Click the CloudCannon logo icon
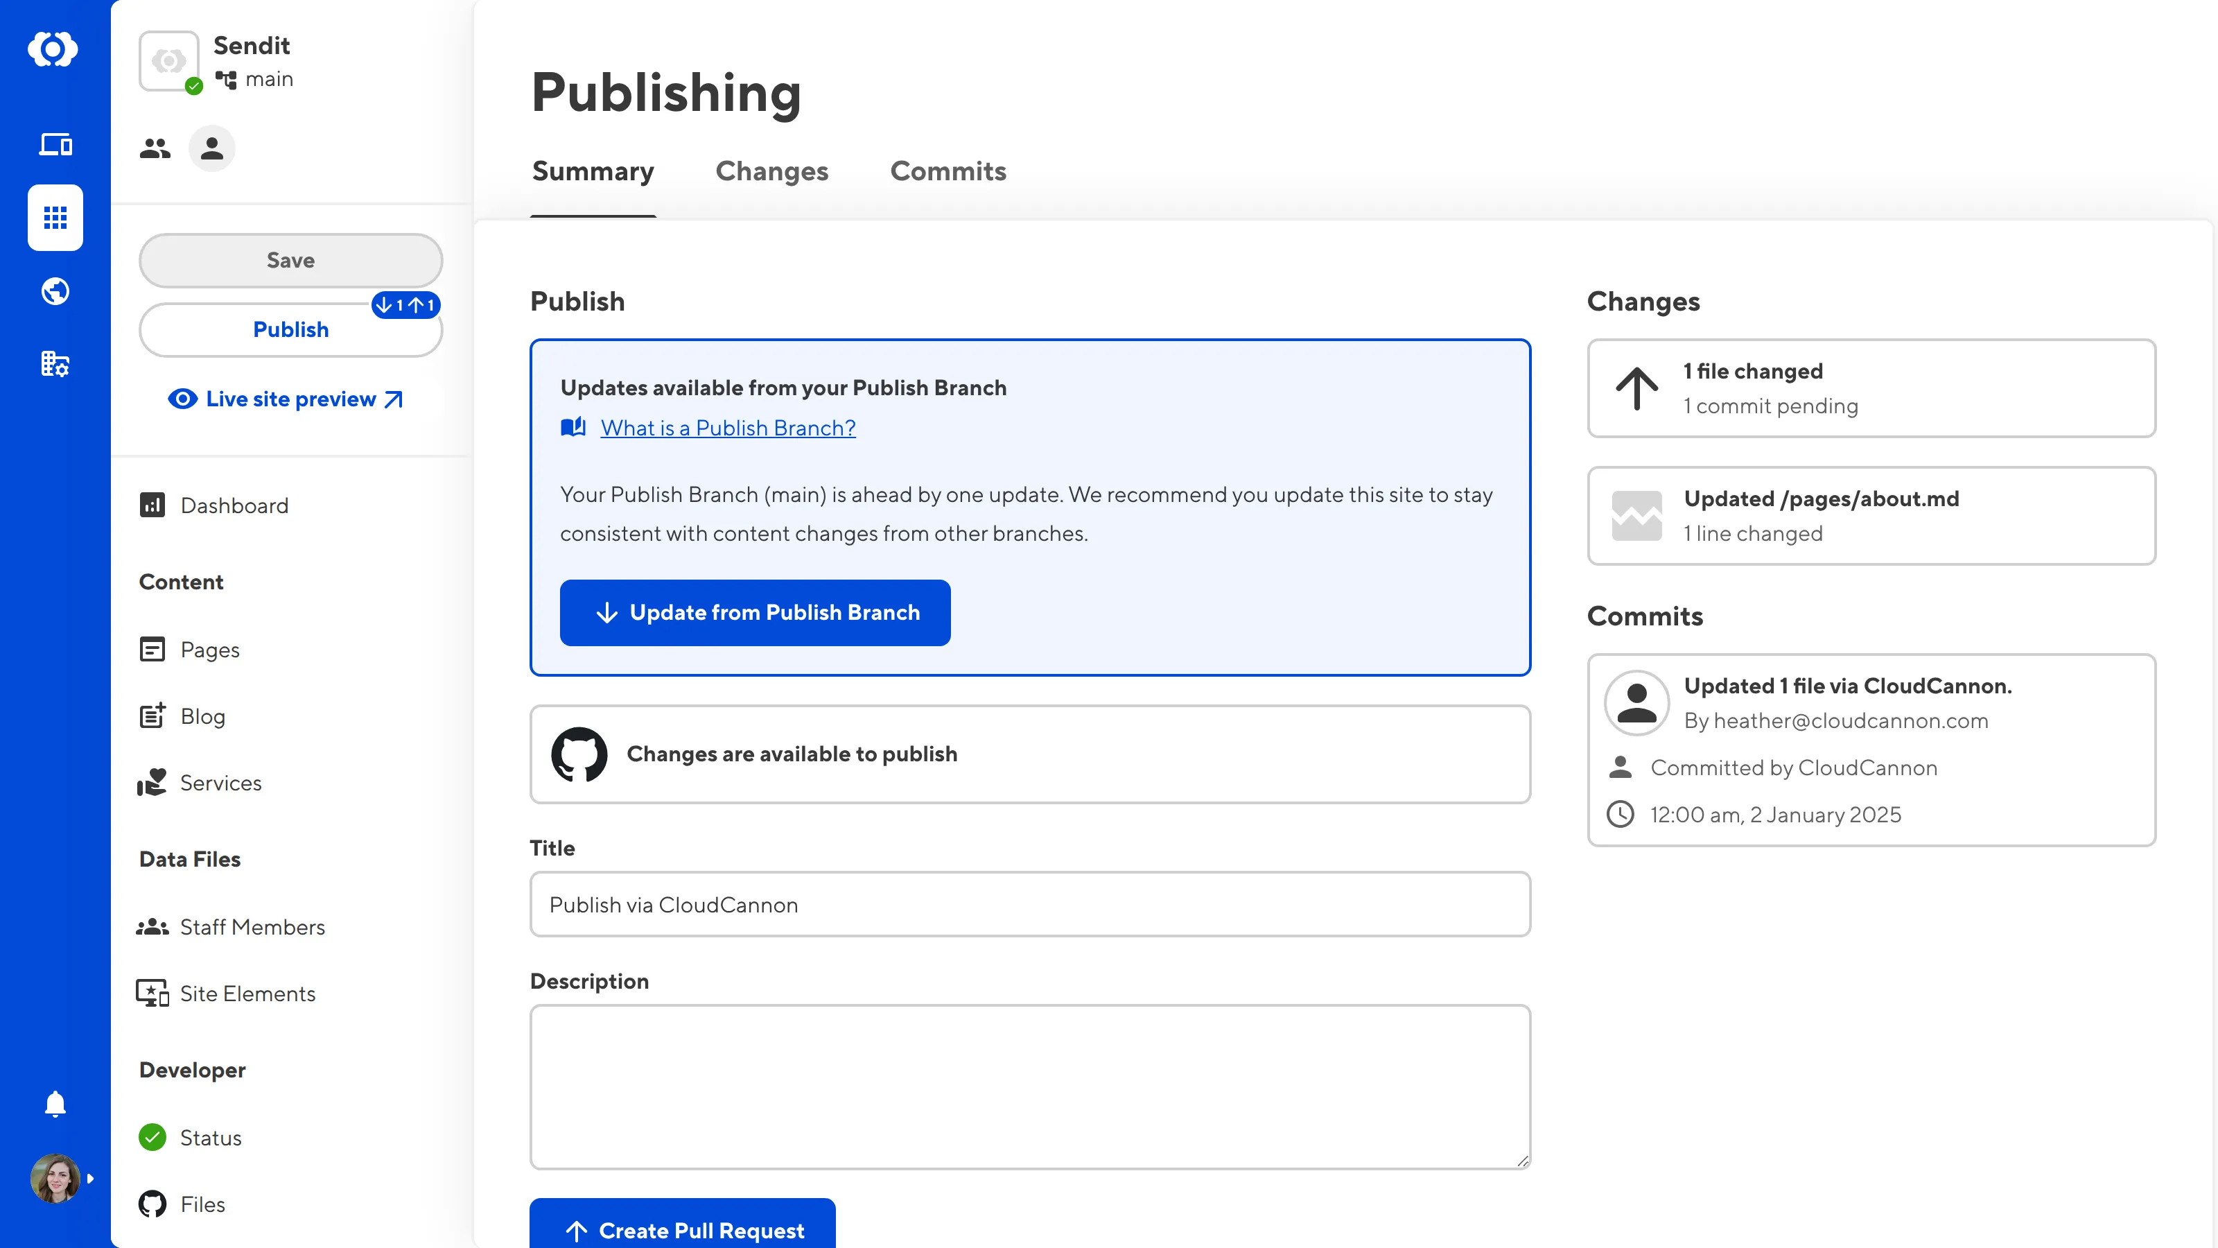The height and width of the screenshot is (1248, 2218). [53, 49]
